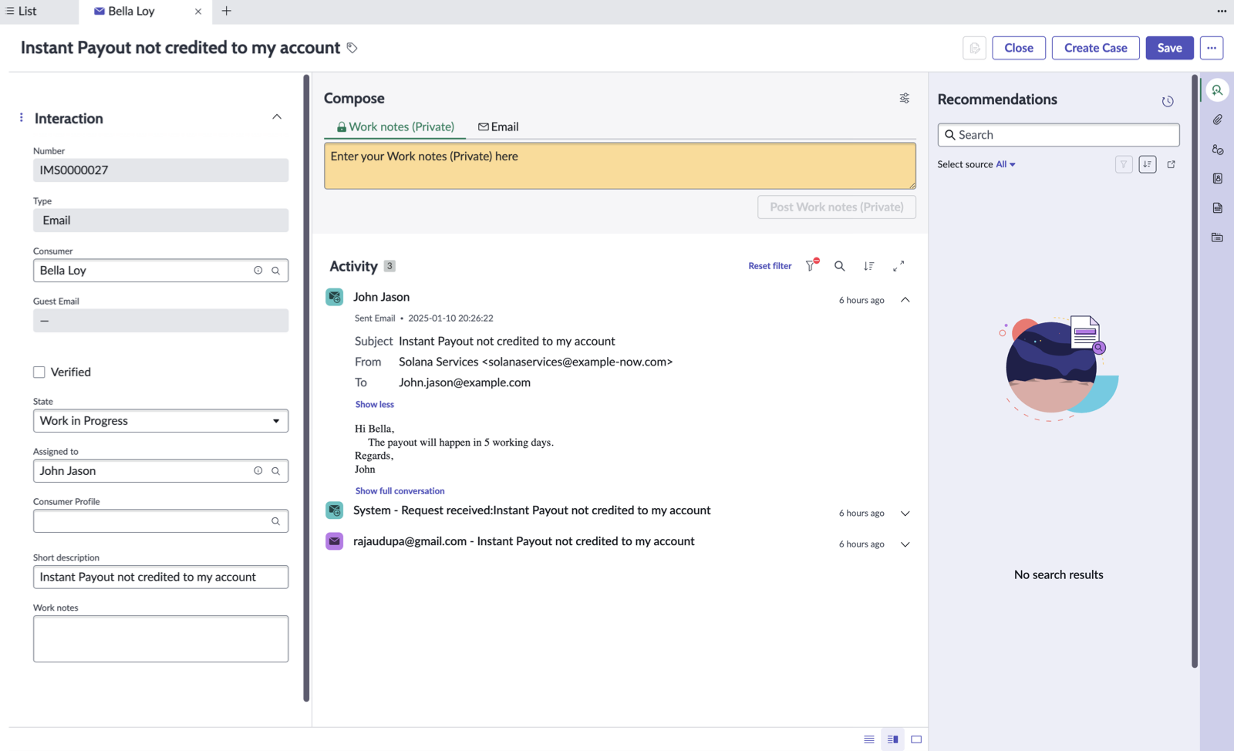This screenshot has height=751, width=1234.
Task: Click Show full conversation link
Action: click(400, 491)
